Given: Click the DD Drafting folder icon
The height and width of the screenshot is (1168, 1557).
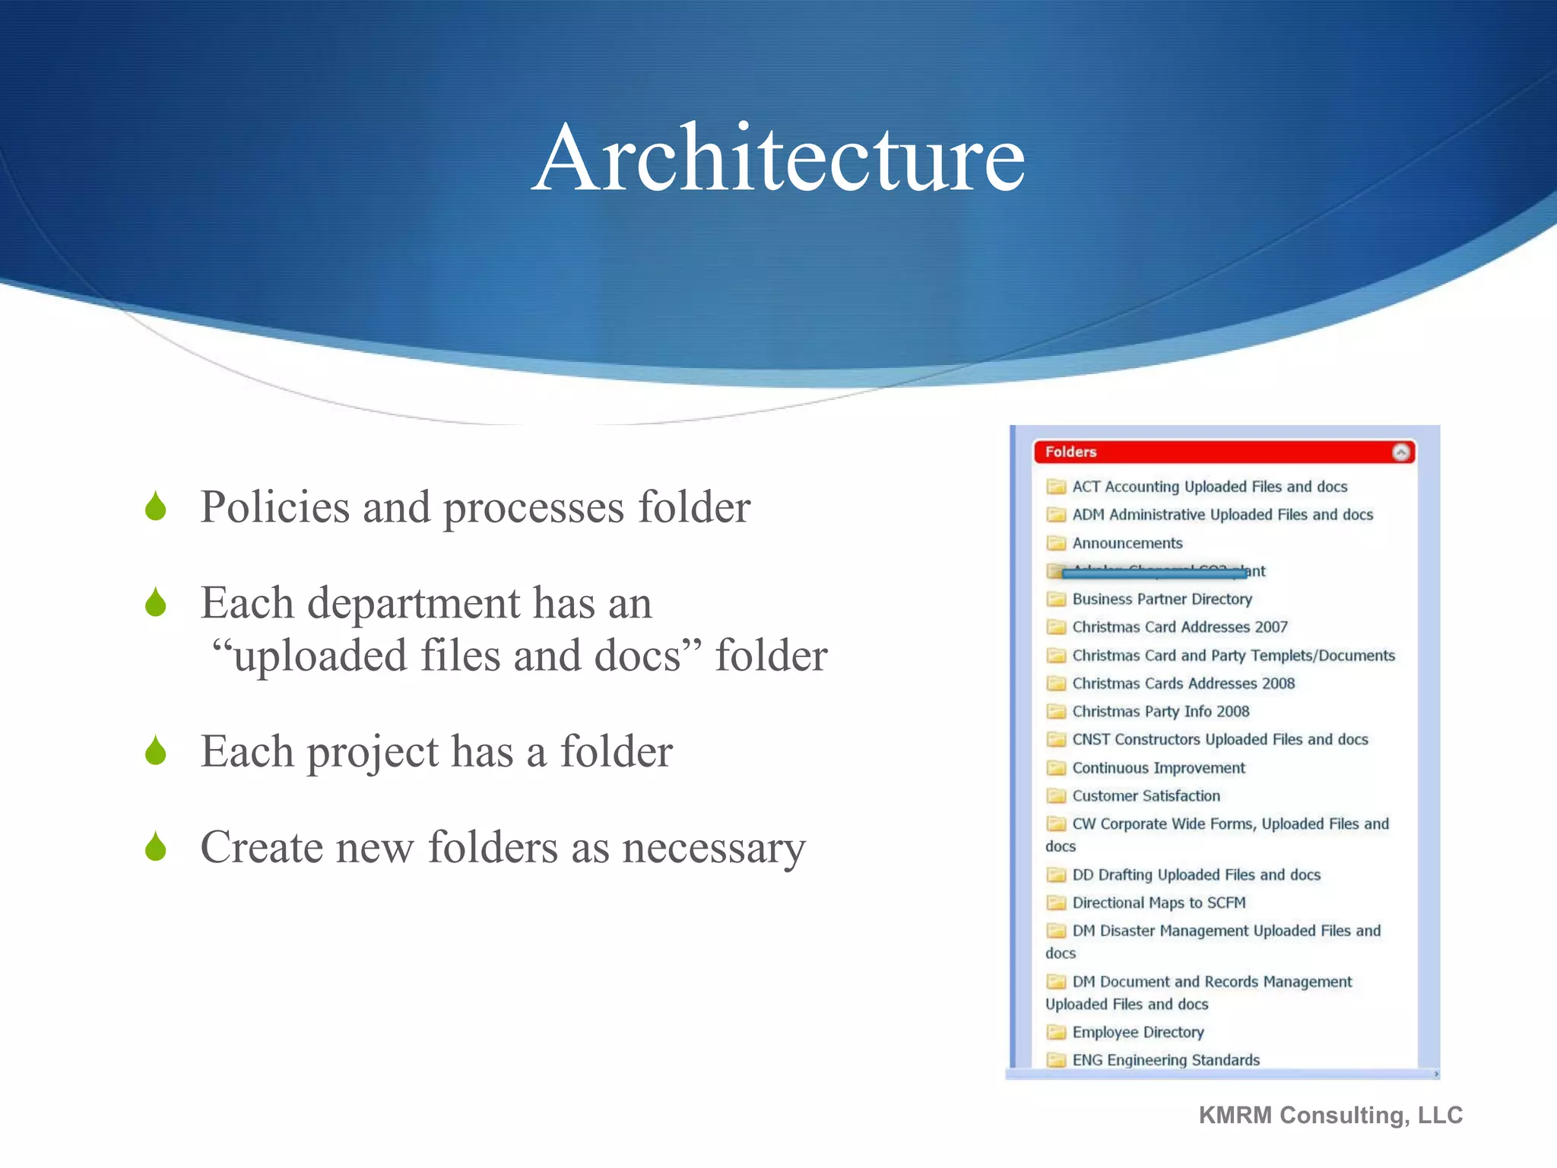Looking at the screenshot, I should pos(1056,874).
